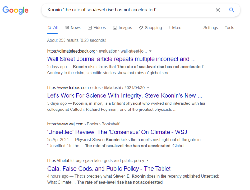Open Gaia, False Gods, and Public Policy link
Image resolution: width=250 pixels, height=190 pixels.
pos(109,169)
